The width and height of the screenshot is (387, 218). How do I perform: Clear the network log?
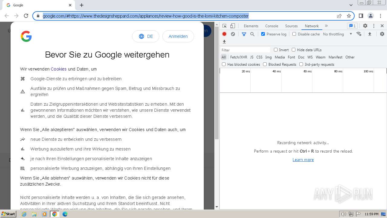click(233, 34)
